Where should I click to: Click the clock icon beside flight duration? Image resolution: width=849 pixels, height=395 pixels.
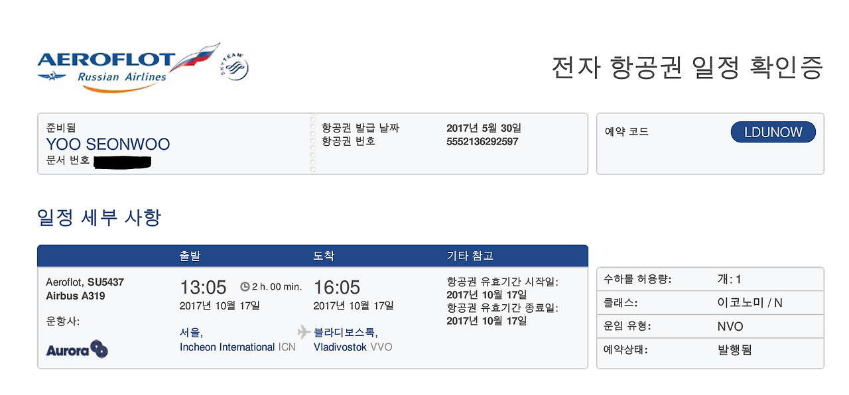(244, 287)
